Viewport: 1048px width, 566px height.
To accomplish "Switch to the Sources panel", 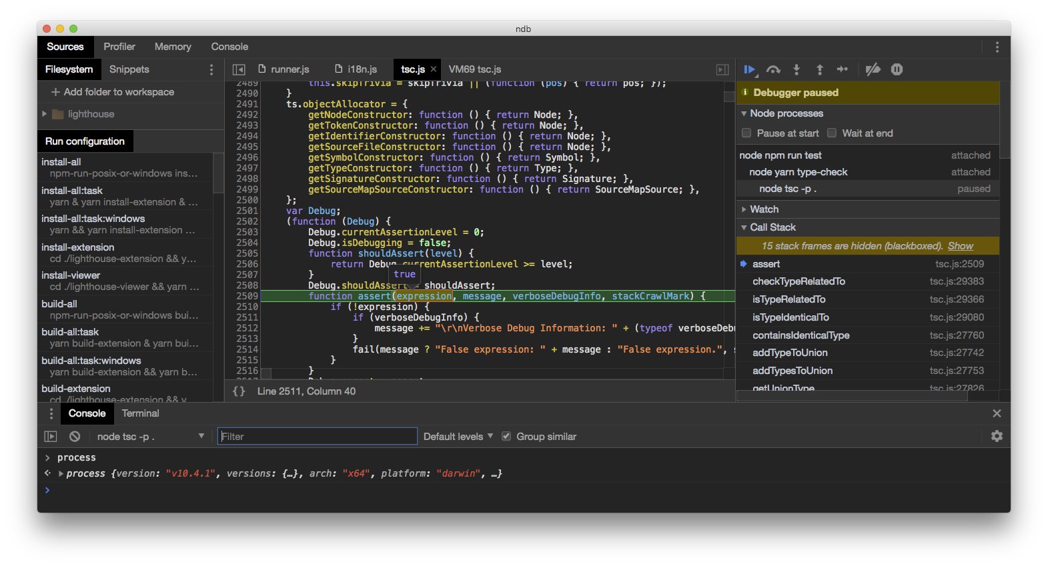I will pos(65,47).
